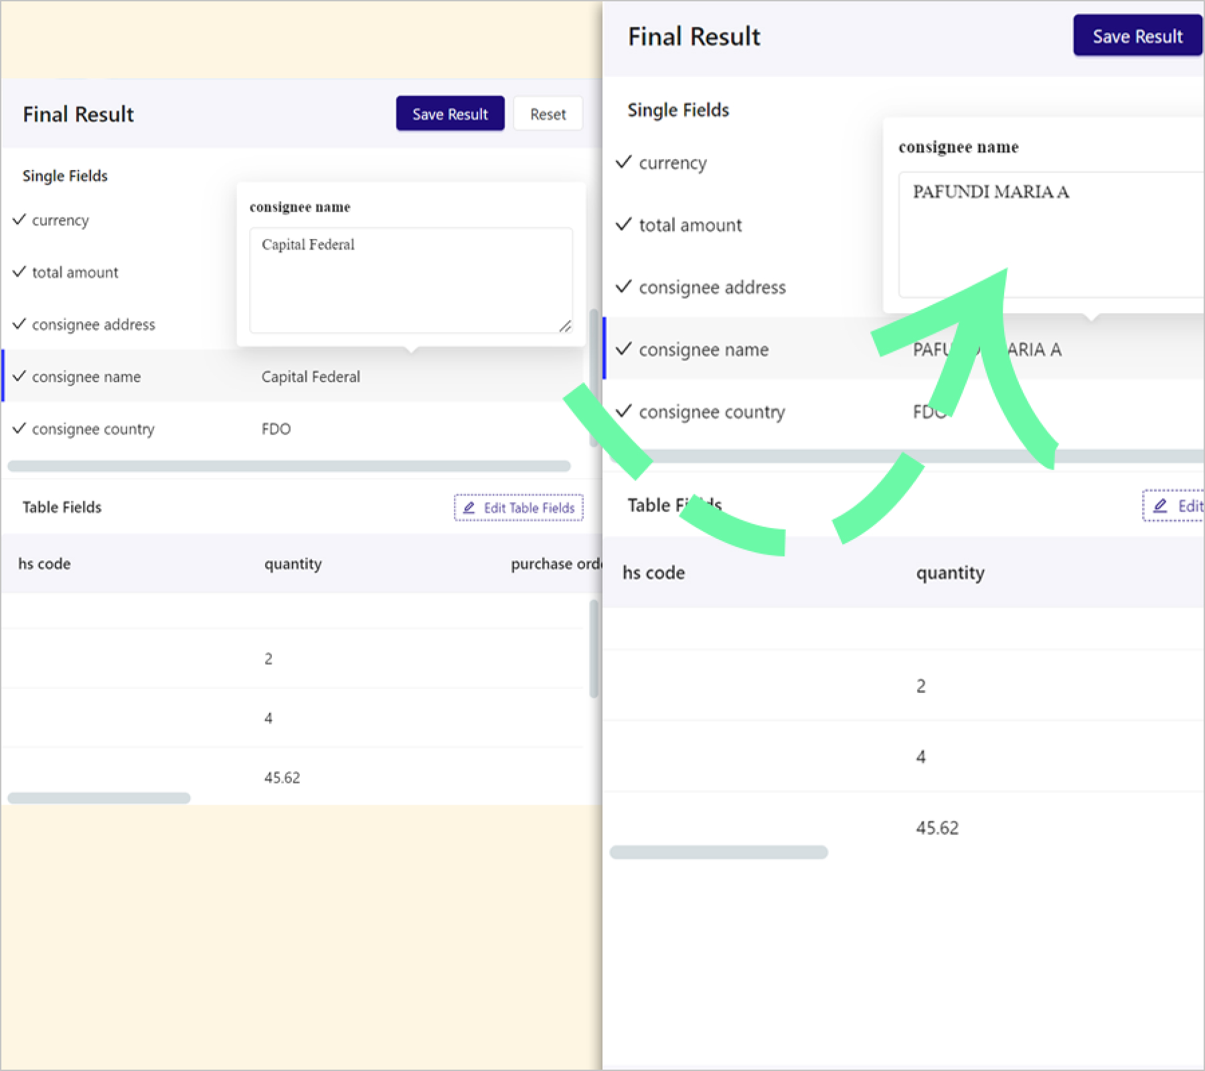Click checkmark beside currency in right enlarged panel
This screenshot has width=1205, height=1071.
coord(623,162)
